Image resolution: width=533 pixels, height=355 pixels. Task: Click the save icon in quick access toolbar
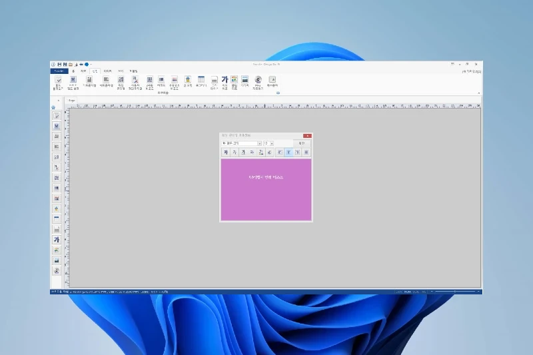pyautogui.click(x=59, y=64)
